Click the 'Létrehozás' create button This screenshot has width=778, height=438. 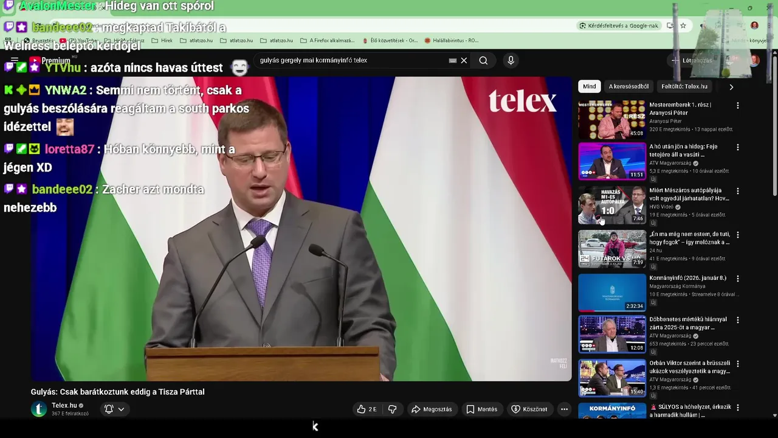tap(691, 60)
